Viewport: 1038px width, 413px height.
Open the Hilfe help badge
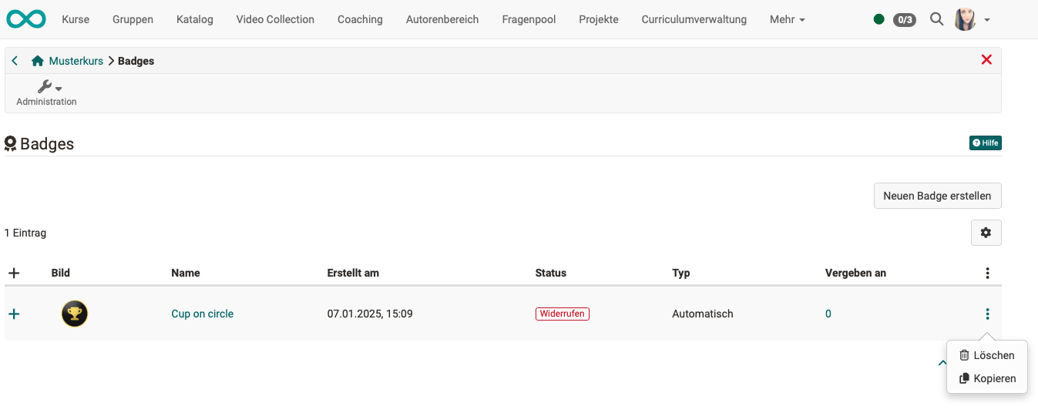click(x=985, y=143)
